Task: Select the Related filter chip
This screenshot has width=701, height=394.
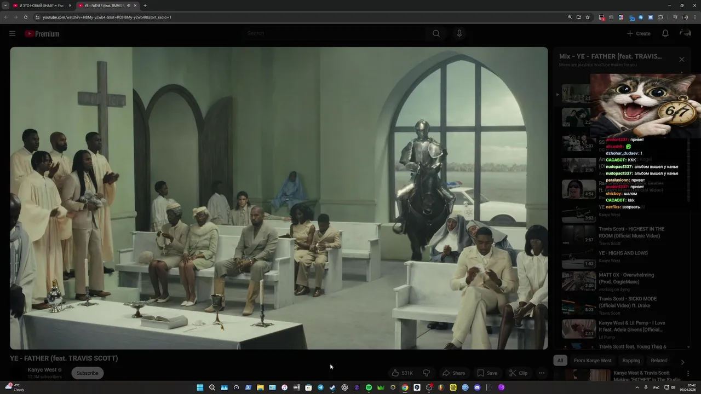Action: (x=659, y=361)
